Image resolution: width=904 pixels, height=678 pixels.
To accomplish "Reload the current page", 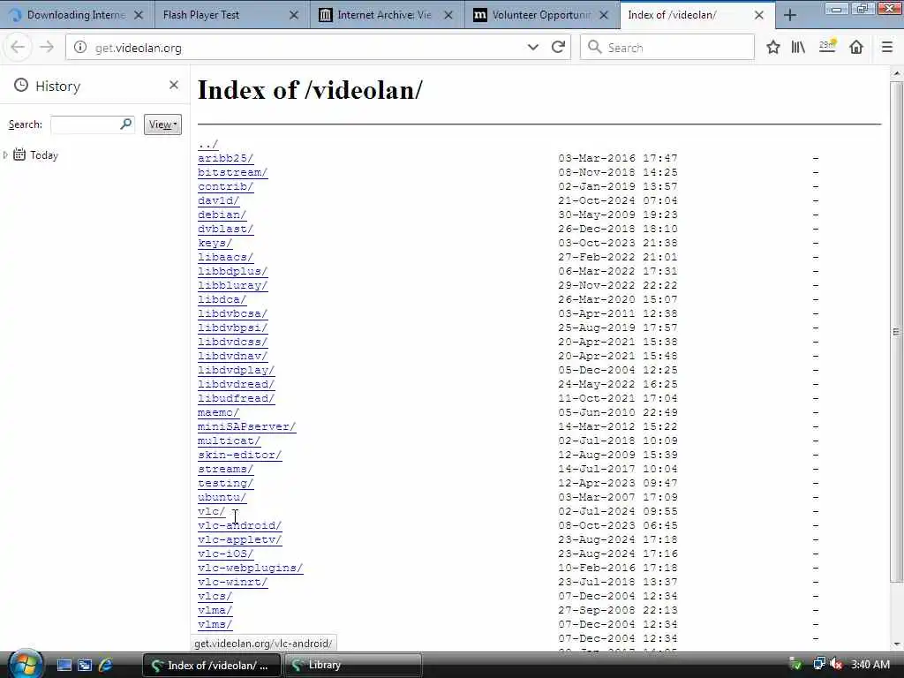I will (x=558, y=48).
